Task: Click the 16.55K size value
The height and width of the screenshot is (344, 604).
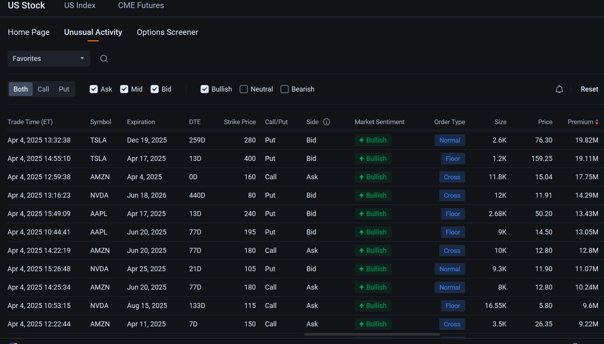Action: (496, 306)
